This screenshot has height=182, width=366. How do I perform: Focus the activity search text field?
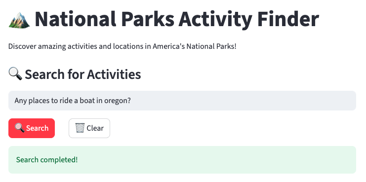click(182, 101)
